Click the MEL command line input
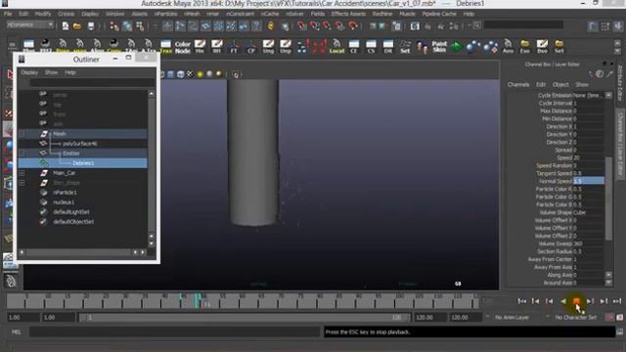This screenshot has width=626, height=352. (x=174, y=332)
